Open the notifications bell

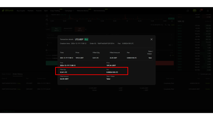(x=200, y=11)
